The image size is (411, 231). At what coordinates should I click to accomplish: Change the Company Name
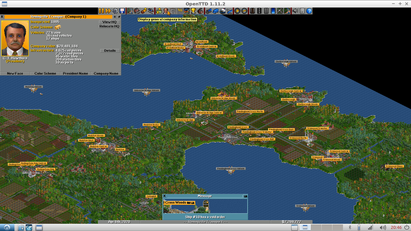[106, 73]
